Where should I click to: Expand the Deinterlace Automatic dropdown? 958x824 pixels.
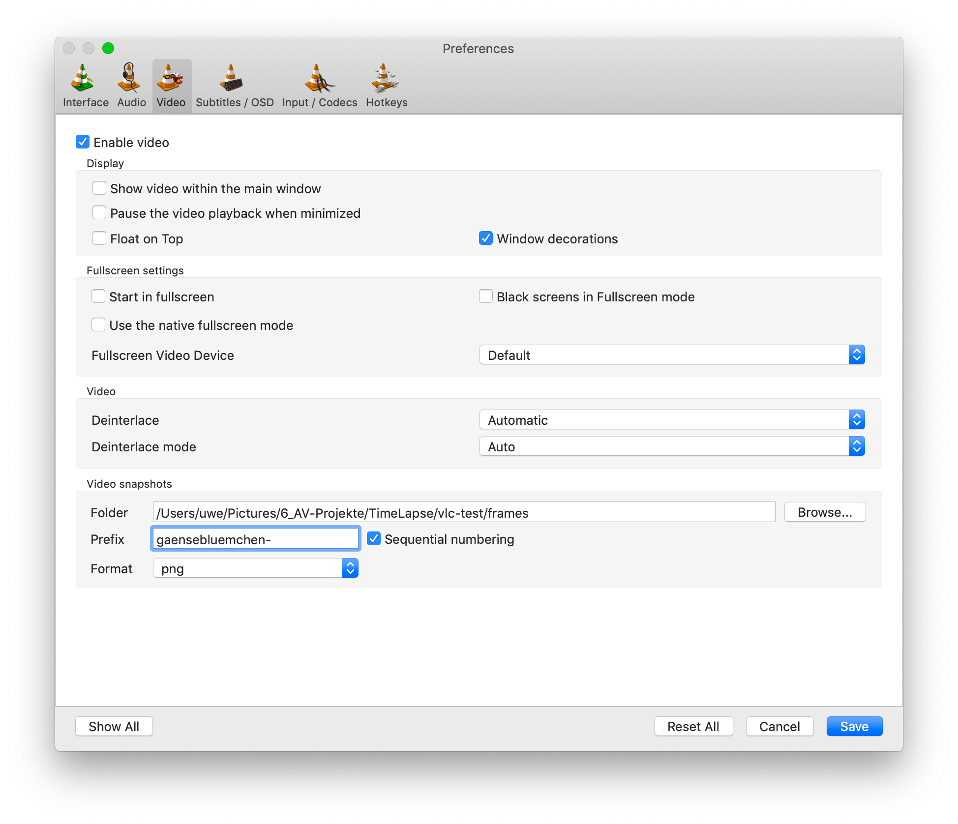[671, 420]
